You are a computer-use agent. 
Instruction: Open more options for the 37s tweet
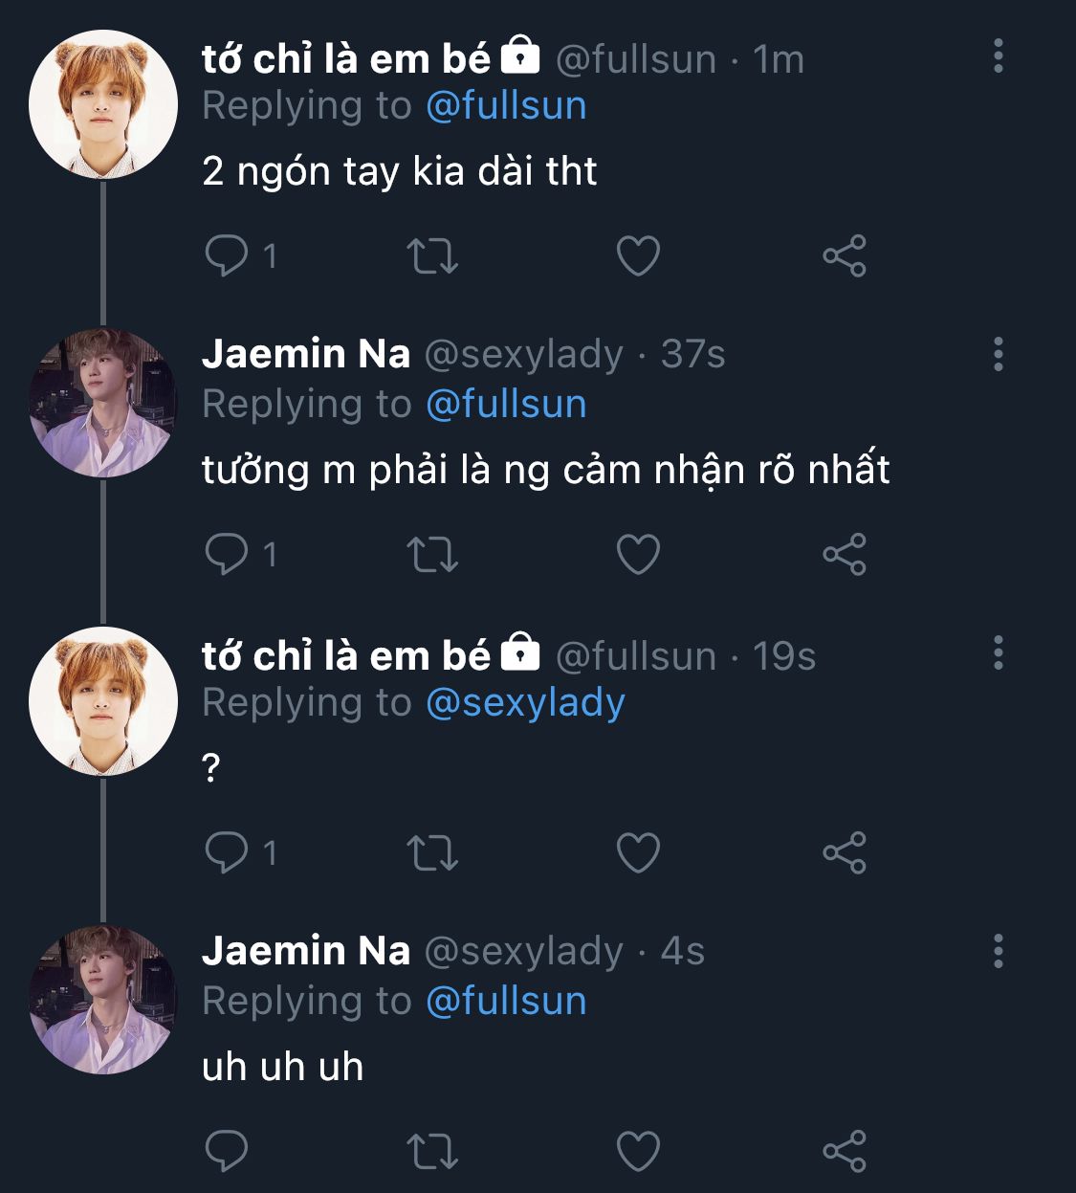(x=999, y=354)
